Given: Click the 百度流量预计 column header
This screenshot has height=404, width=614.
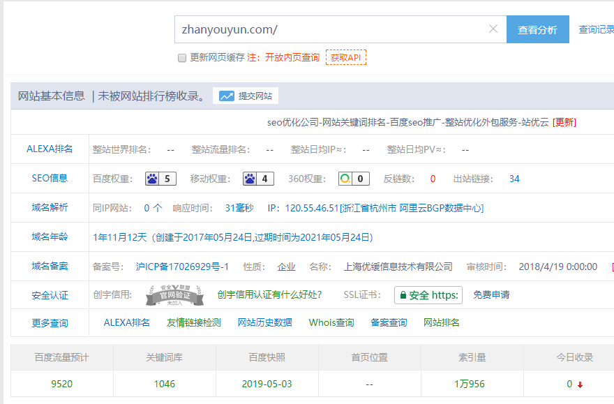Looking at the screenshot, I should click(61, 357).
